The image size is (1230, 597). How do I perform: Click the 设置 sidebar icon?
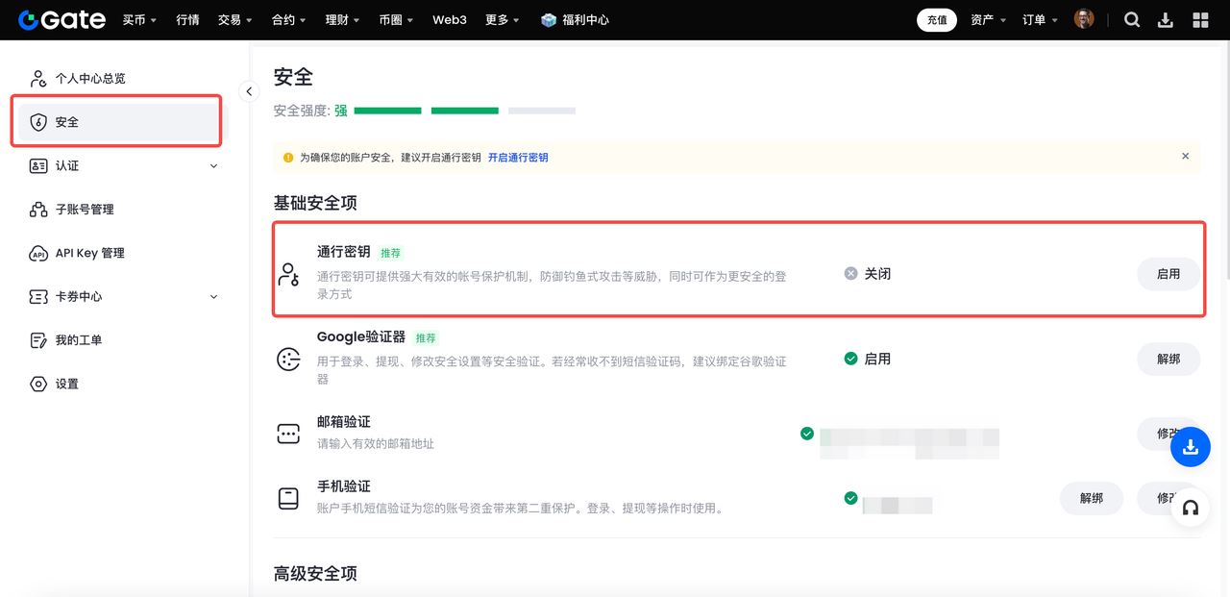[38, 383]
